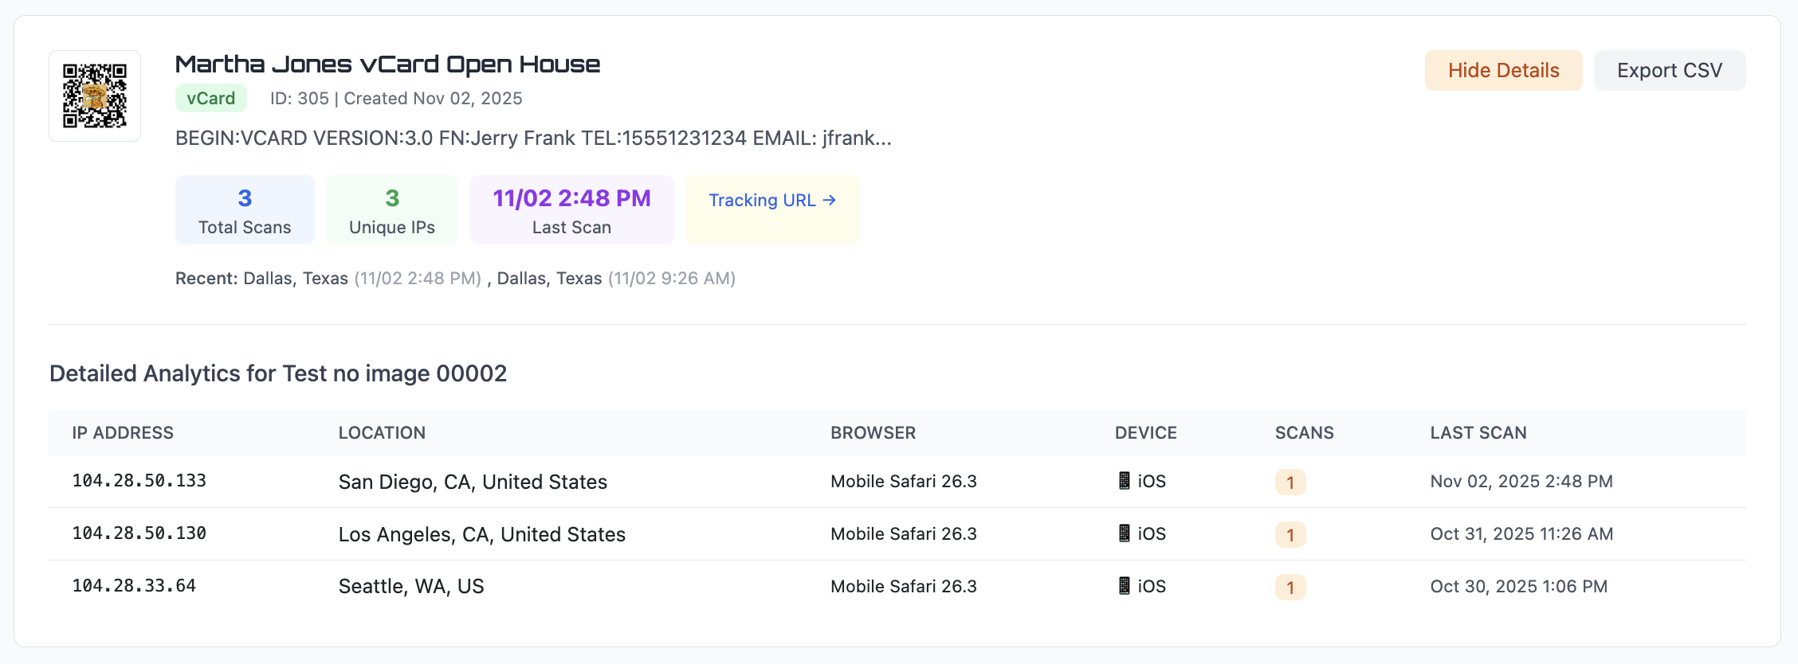Screen dimensions: 1798x664
Task: Click the Martha Jones vCard Open House title
Action: (387, 64)
